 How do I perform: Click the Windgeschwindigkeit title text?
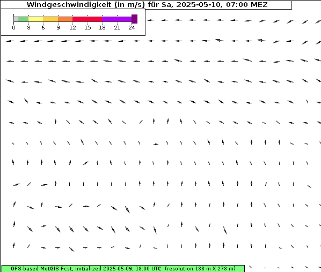click(69, 4)
